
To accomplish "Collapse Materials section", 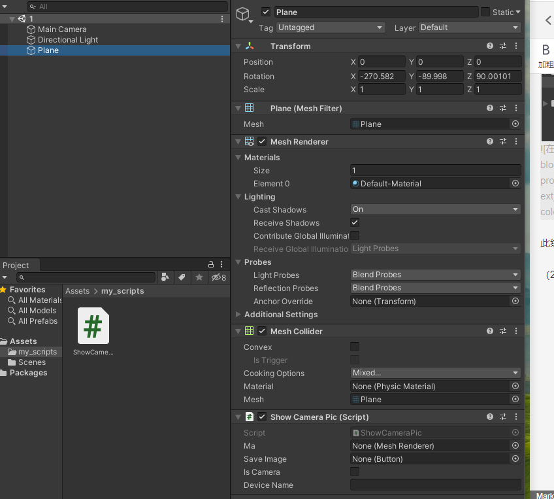I will click(238, 158).
